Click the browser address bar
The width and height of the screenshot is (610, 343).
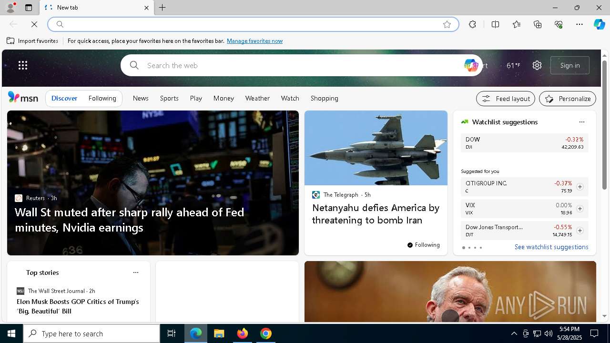tap(253, 24)
